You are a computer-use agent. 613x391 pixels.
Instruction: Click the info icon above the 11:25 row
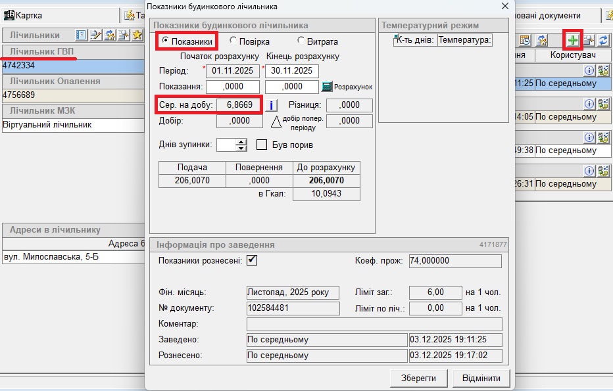pyautogui.click(x=589, y=71)
